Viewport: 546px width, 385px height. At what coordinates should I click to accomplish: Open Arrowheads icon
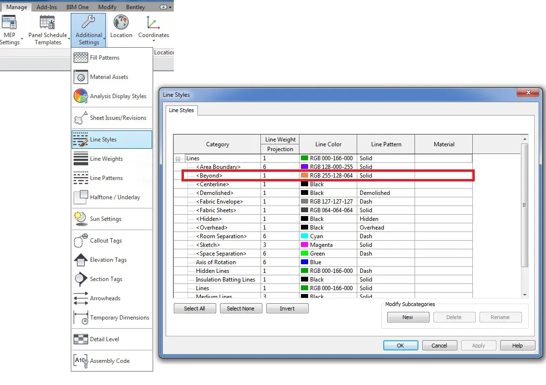pos(81,298)
